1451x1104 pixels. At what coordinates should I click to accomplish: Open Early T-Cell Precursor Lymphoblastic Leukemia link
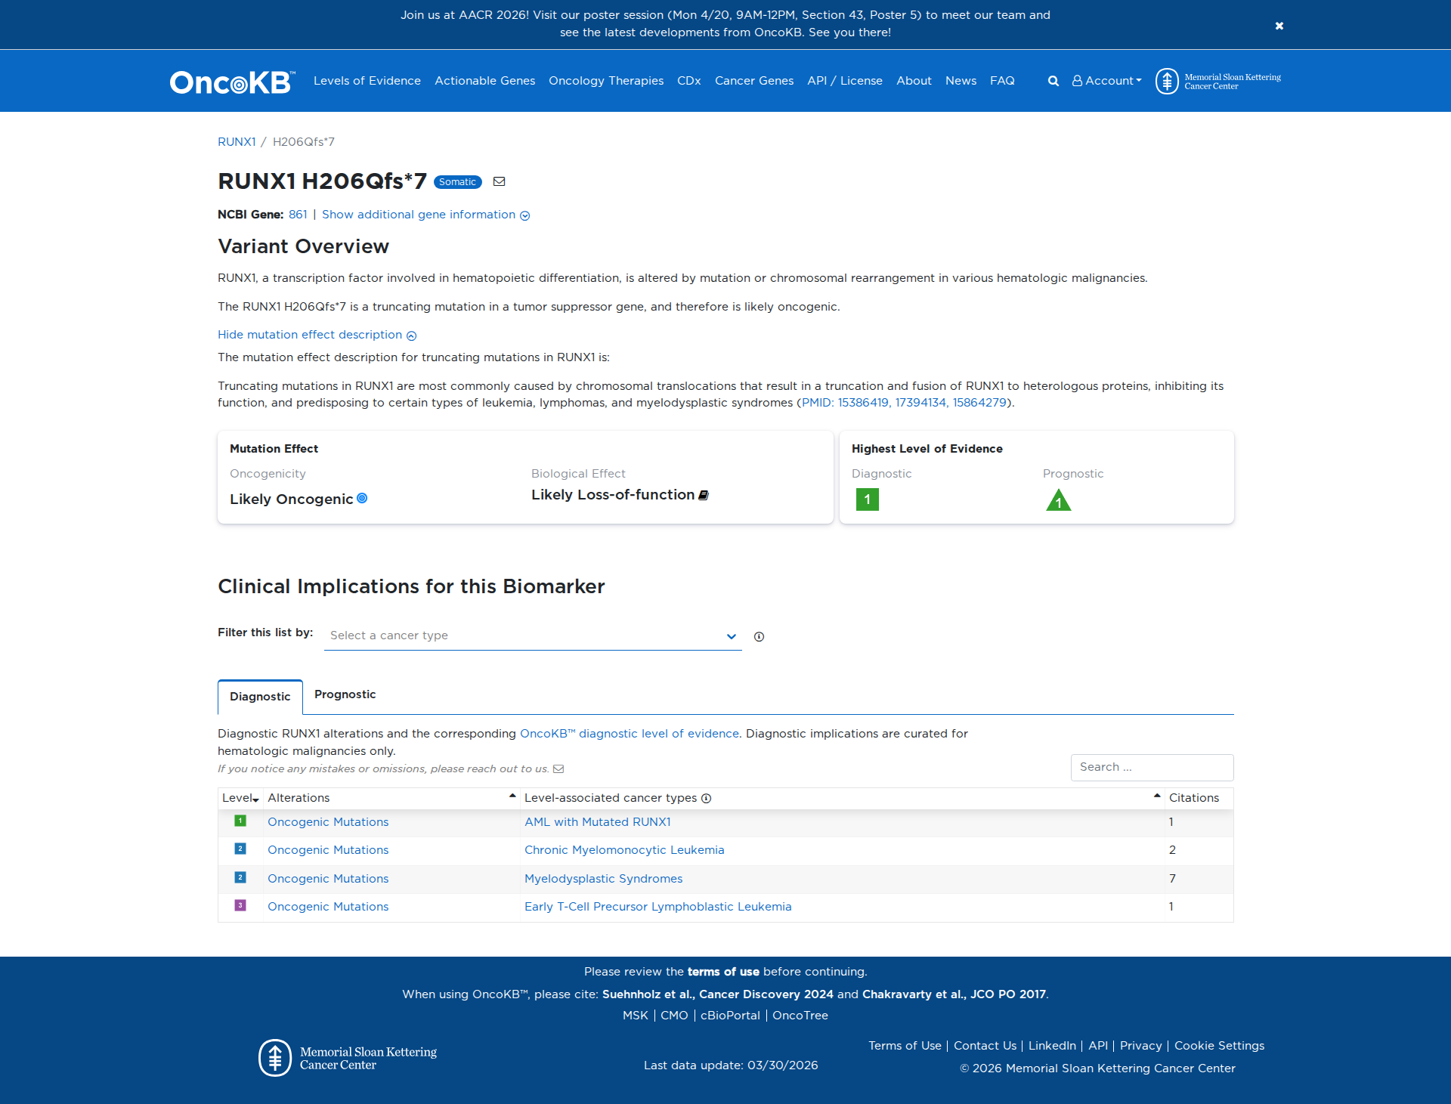tap(658, 907)
